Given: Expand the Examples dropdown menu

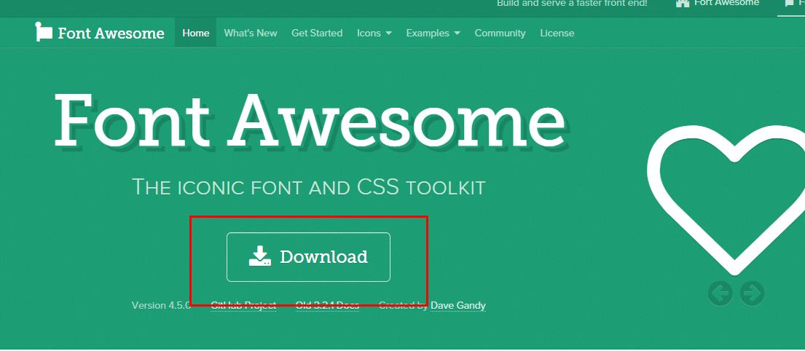Looking at the screenshot, I should pos(433,33).
